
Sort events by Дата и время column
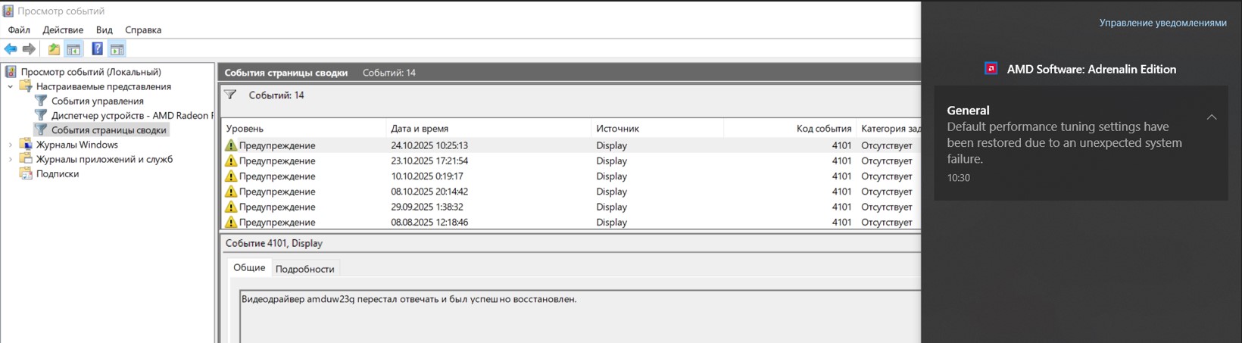[x=420, y=129]
